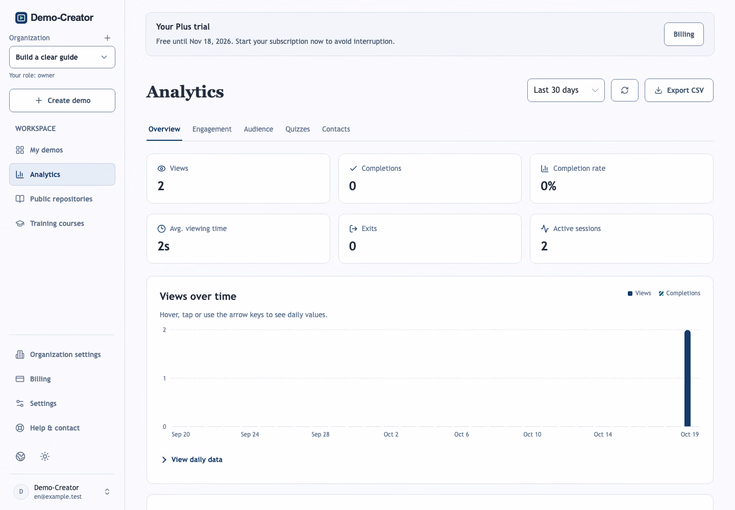Click the plus icon next to Organization
This screenshot has width=735, height=510.
tap(107, 38)
